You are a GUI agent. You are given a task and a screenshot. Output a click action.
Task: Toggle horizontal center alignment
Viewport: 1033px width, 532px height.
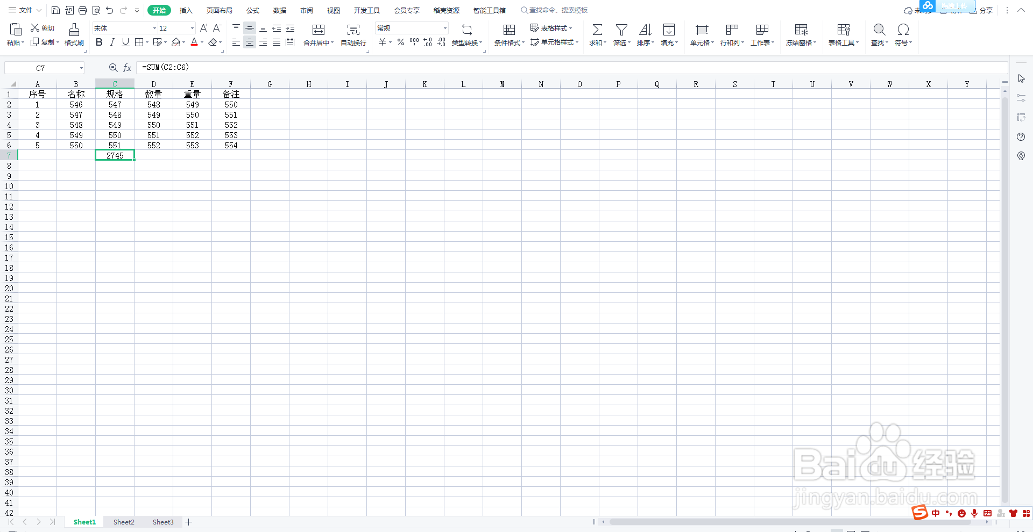click(250, 42)
